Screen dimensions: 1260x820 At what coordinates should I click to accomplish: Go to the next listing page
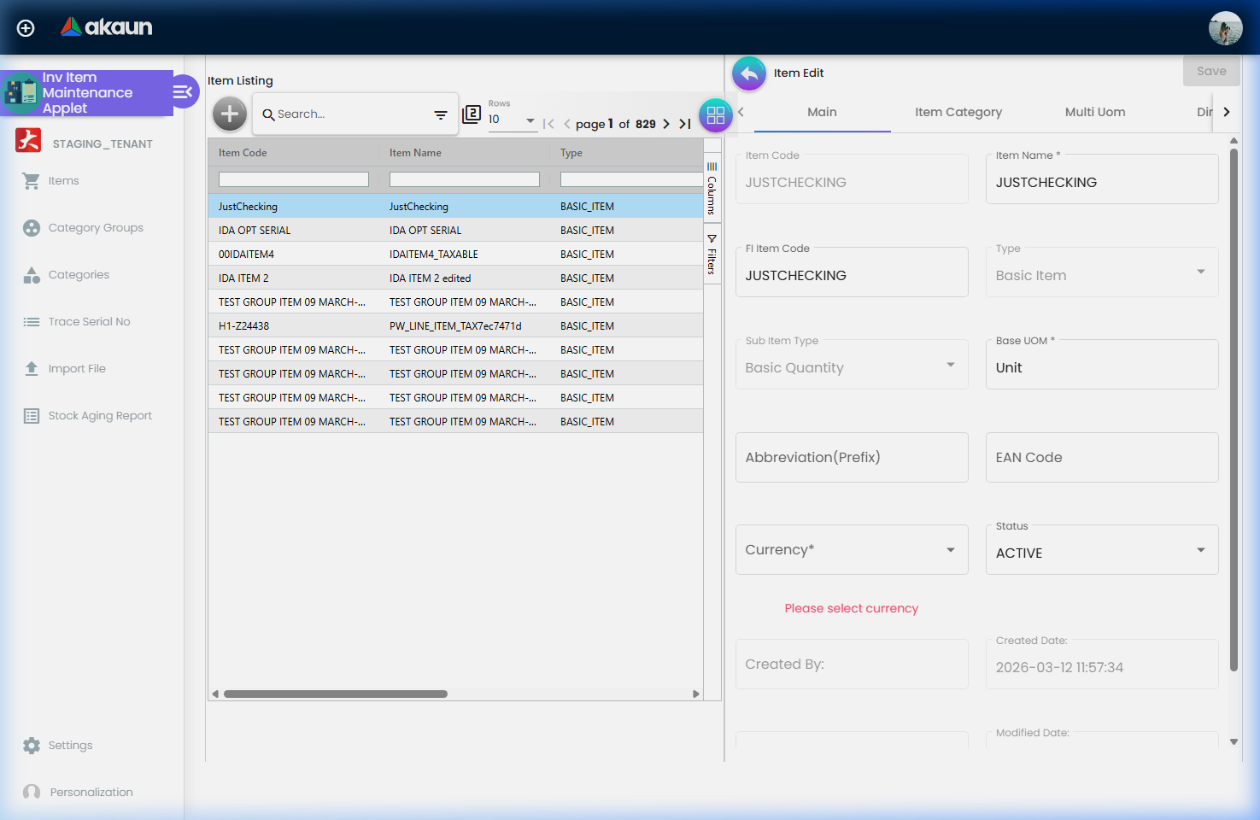point(666,124)
